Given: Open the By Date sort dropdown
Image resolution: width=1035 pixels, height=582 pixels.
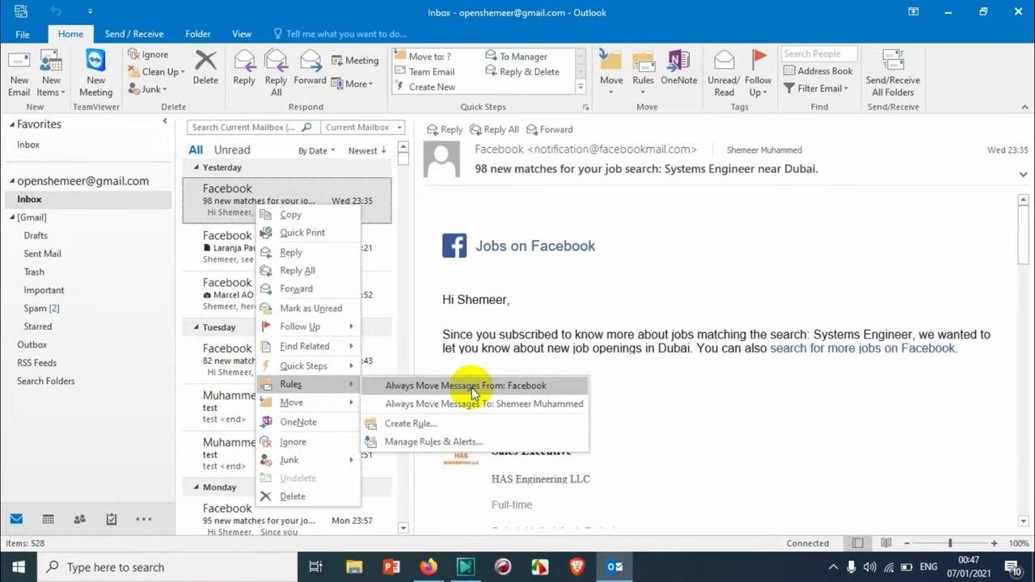Looking at the screenshot, I should pyautogui.click(x=316, y=151).
